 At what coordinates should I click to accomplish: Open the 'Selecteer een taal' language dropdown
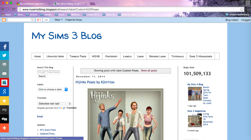(54, 104)
